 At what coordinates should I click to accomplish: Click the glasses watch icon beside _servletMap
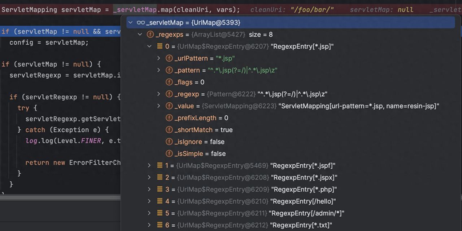[x=141, y=23]
